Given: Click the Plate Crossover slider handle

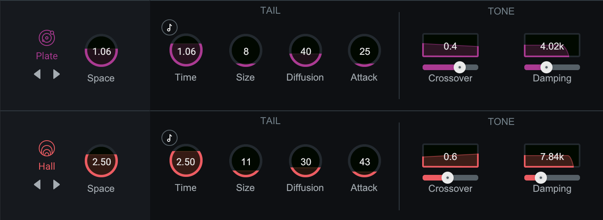Looking at the screenshot, I should [x=459, y=67].
